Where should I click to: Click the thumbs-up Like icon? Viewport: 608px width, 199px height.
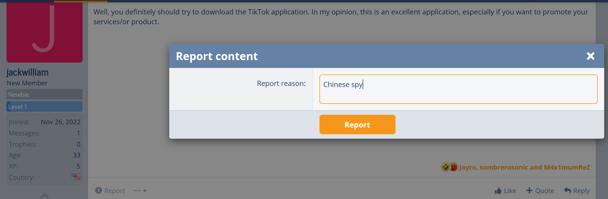point(498,191)
